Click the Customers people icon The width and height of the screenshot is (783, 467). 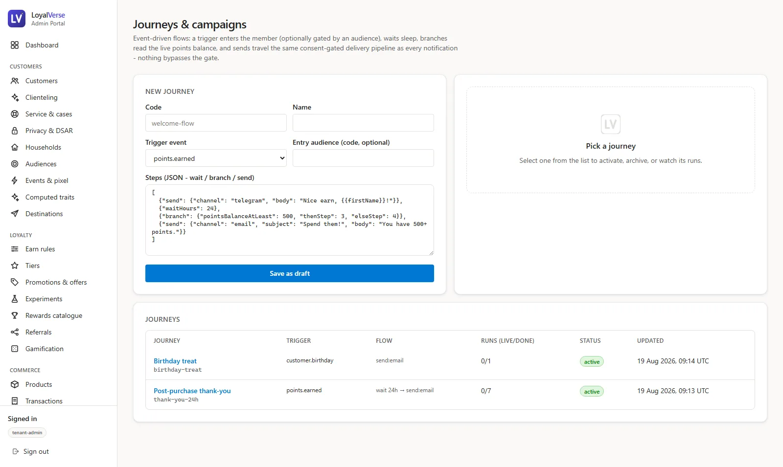pyautogui.click(x=15, y=81)
